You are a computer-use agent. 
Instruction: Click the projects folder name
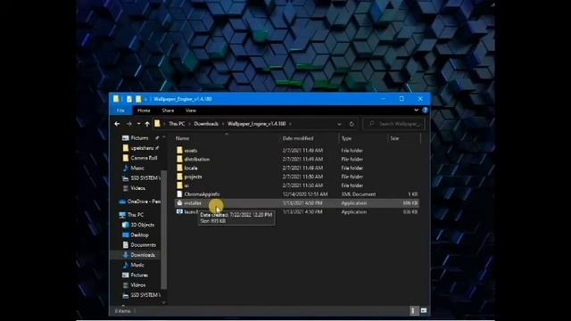(x=193, y=177)
